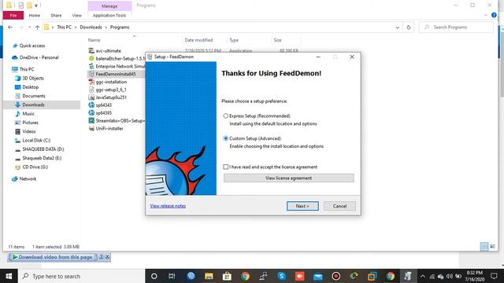Viewport: 504px width, 283px height.
Task: Select UniFi-installer file icon
Action: point(91,128)
